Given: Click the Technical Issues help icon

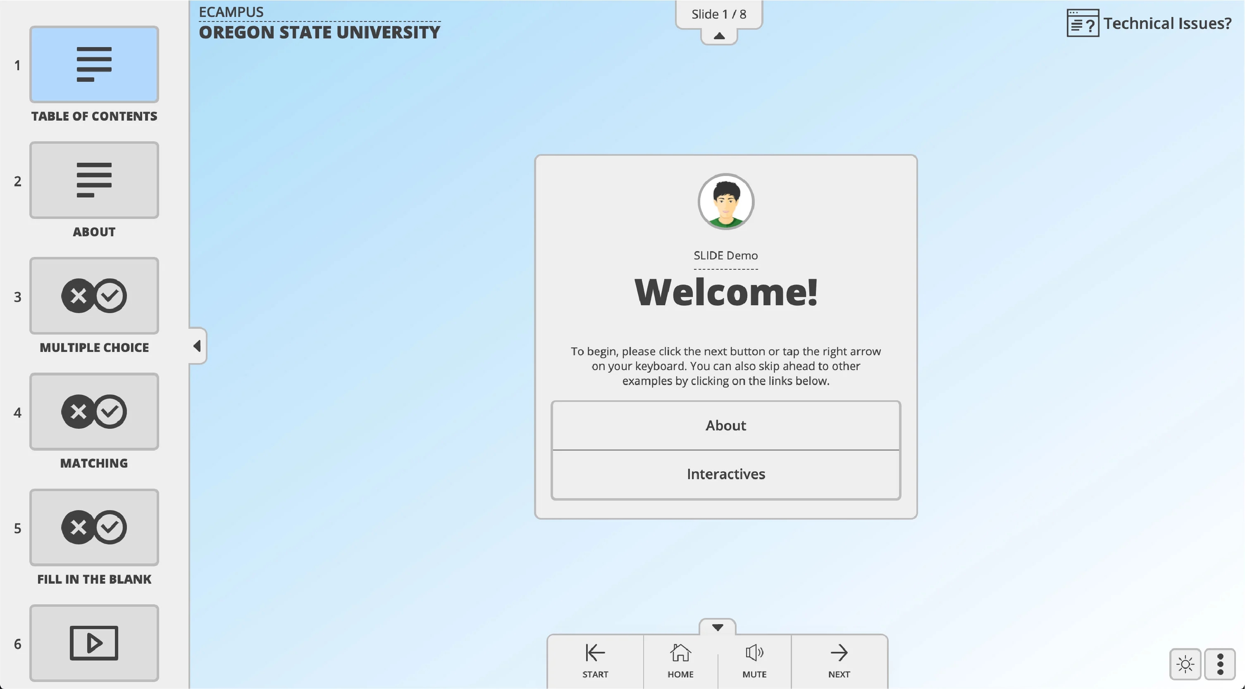Looking at the screenshot, I should point(1081,23).
